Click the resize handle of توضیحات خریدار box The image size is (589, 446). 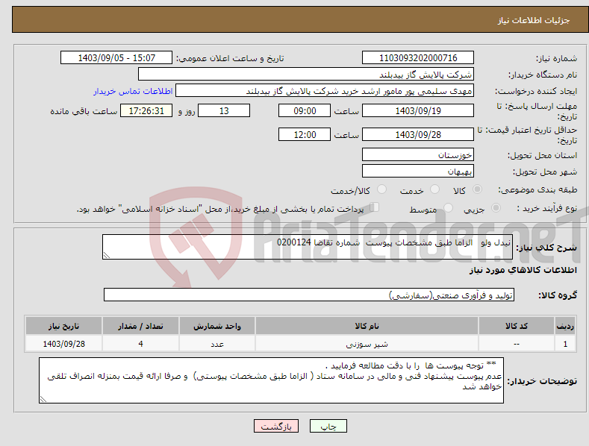click(x=43, y=400)
